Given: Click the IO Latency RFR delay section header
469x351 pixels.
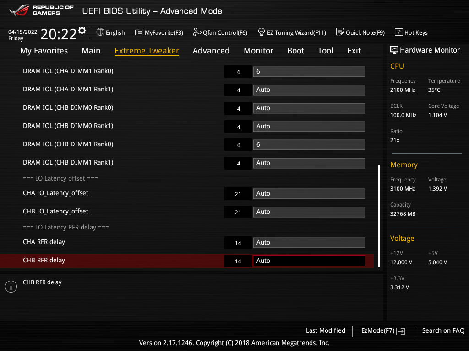Looking at the screenshot, I should click(x=66, y=227).
